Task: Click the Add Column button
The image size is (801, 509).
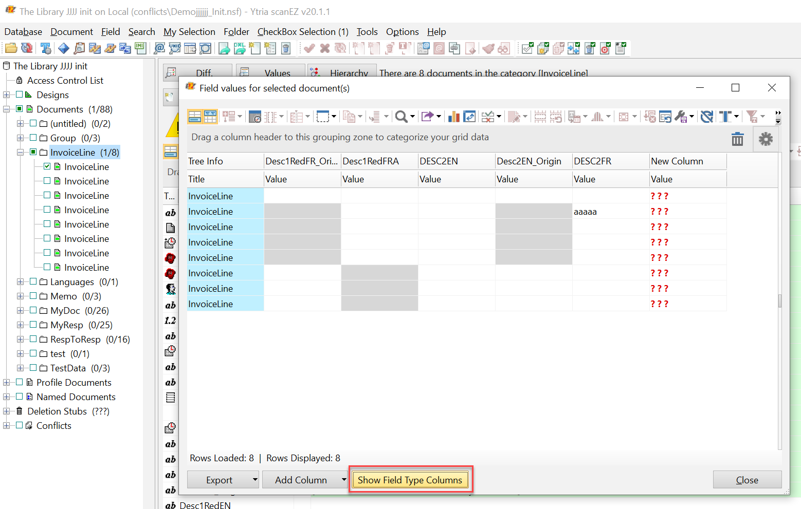Action: (x=301, y=480)
